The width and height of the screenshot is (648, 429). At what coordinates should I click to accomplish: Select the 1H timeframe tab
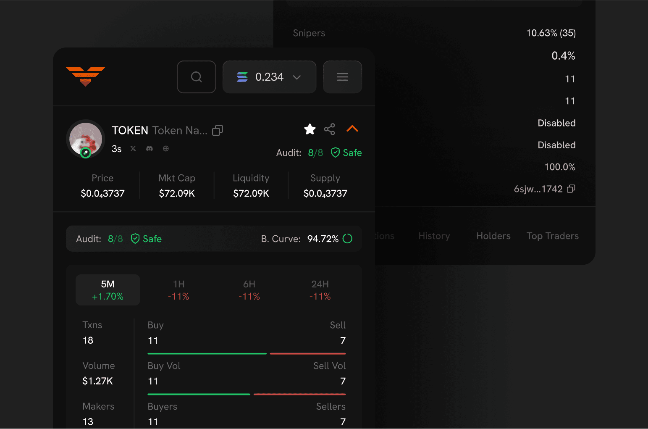[178, 290]
